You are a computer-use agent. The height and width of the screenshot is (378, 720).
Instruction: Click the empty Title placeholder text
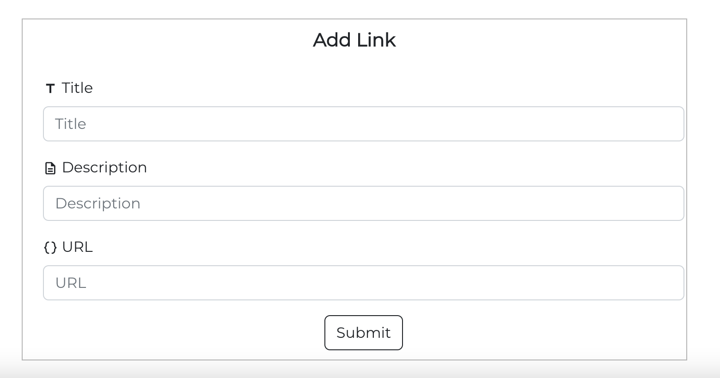coord(70,124)
